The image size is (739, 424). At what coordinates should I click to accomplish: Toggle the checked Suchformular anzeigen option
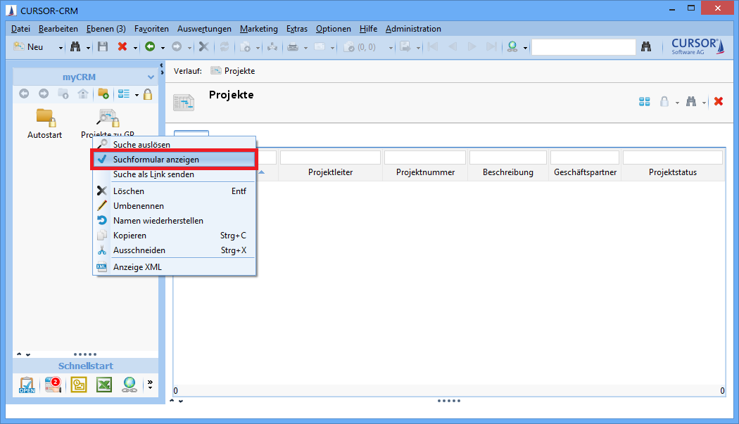(156, 160)
